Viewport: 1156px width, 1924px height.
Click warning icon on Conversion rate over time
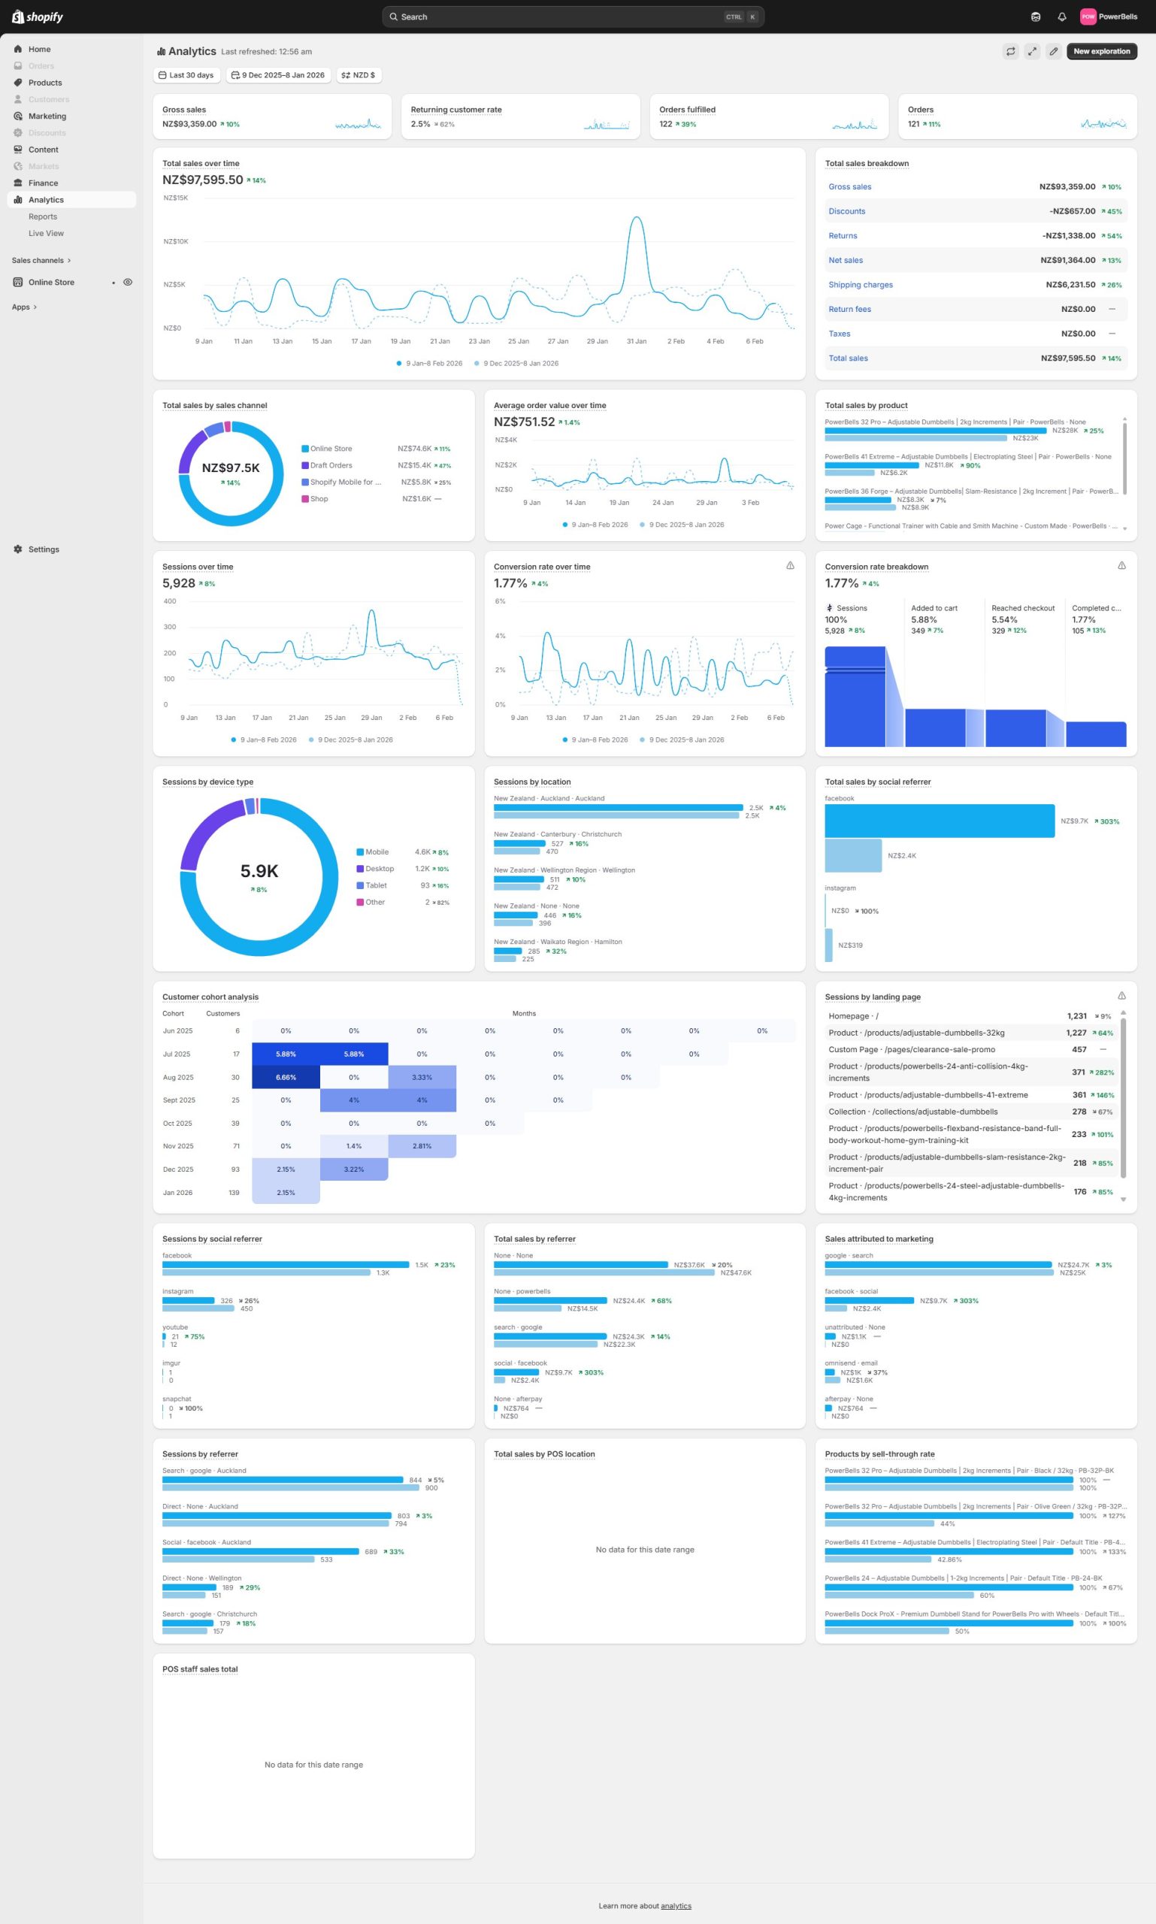790,565
